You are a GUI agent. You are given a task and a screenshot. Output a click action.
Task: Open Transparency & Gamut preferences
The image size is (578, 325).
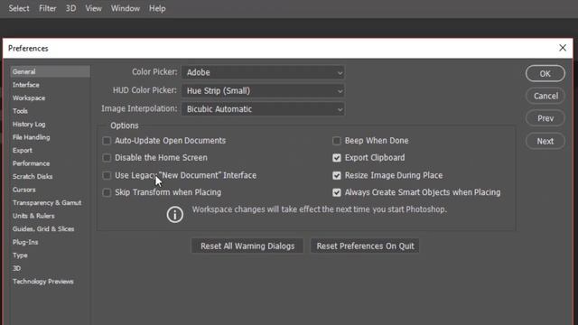click(x=47, y=203)
